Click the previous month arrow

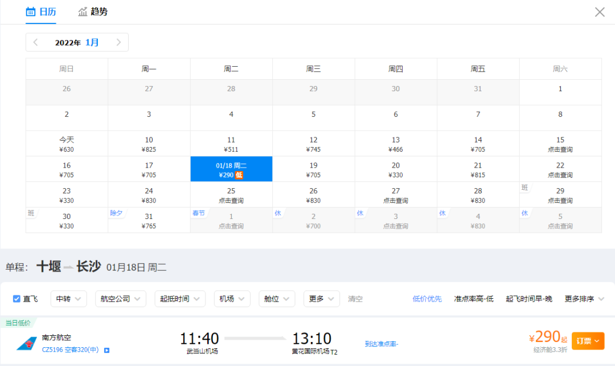(35, 42)
